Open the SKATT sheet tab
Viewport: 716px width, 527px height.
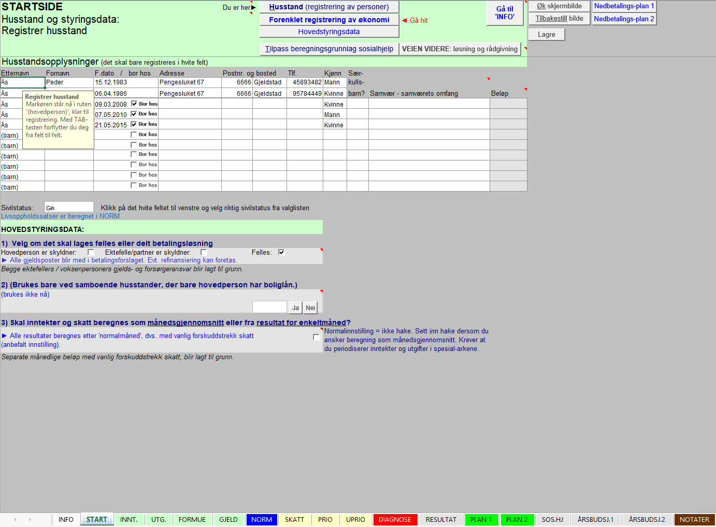pos(294,520)
